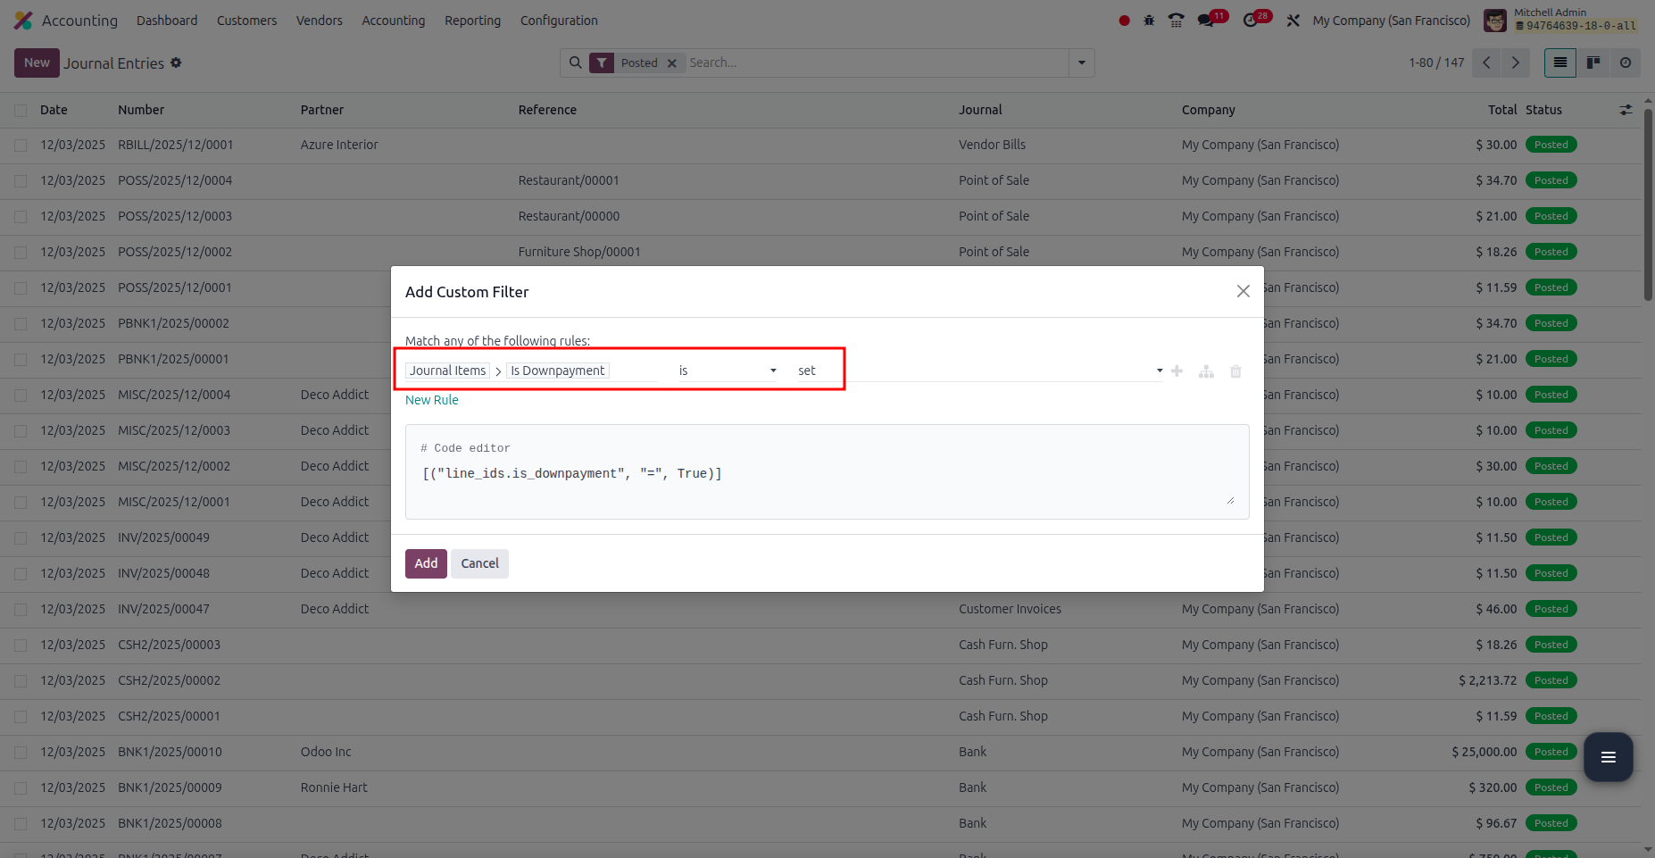Click the add new rule plus icon
1655x858 pixels.
click(1177, 371)
